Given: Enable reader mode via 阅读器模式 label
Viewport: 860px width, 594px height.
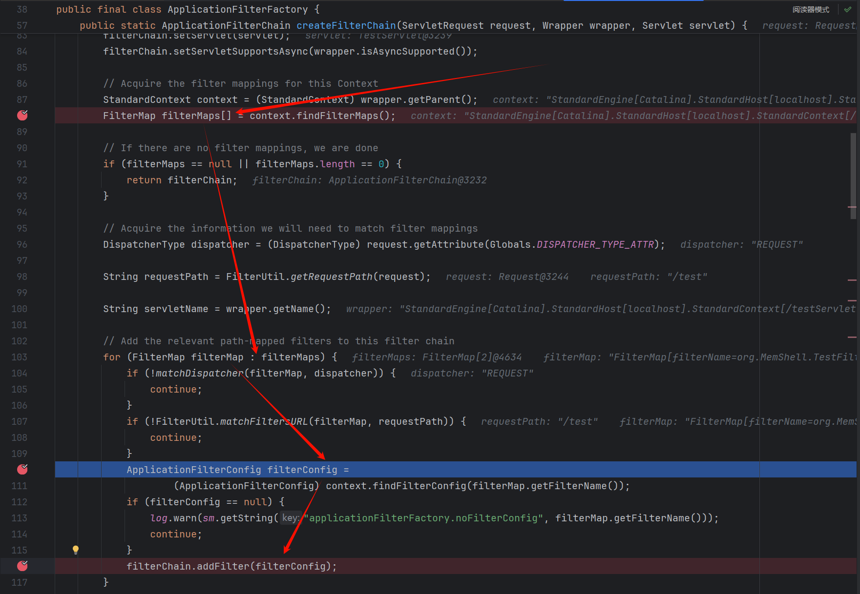Looking at the screenshot, I should click(x=811, y=10).
